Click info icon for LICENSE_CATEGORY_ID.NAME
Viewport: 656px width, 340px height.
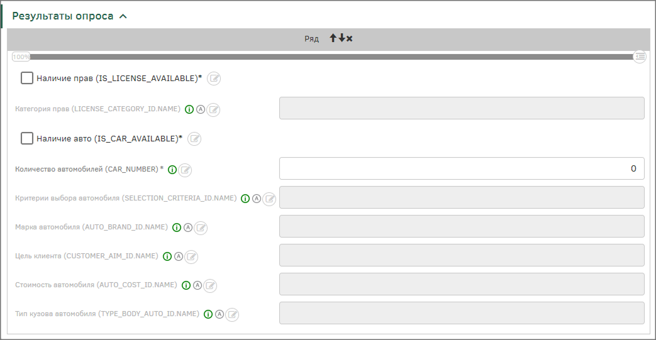pyautogui.click(x=189, y=109)
